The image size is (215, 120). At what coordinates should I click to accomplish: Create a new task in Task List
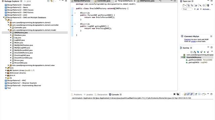click(x=183, y=5)
